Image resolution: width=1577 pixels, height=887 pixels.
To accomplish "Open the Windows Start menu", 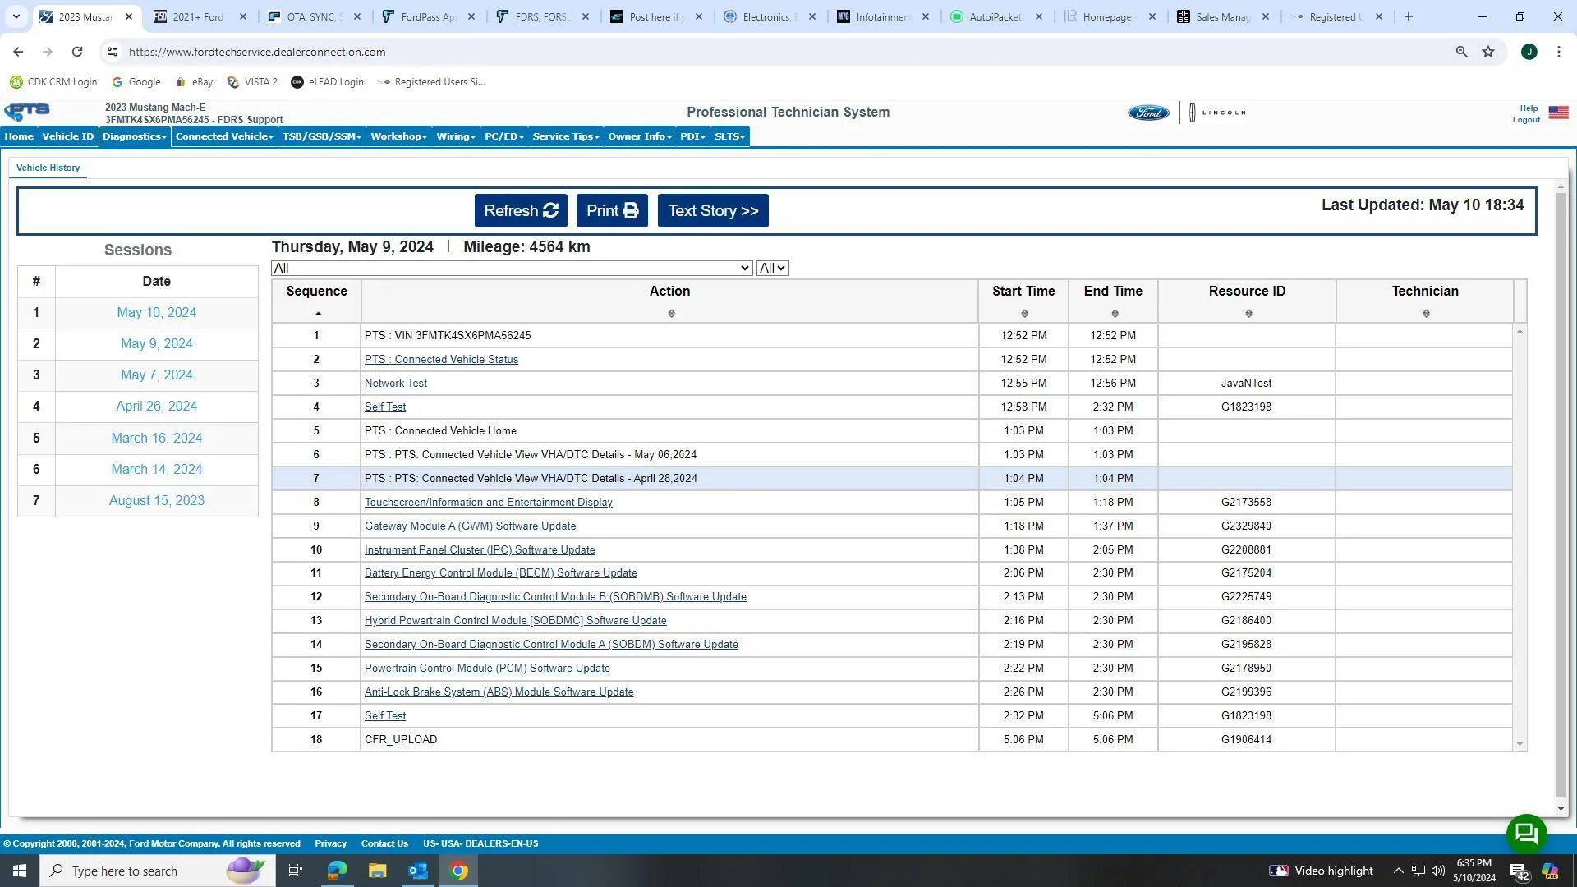I will coord(20,871).
